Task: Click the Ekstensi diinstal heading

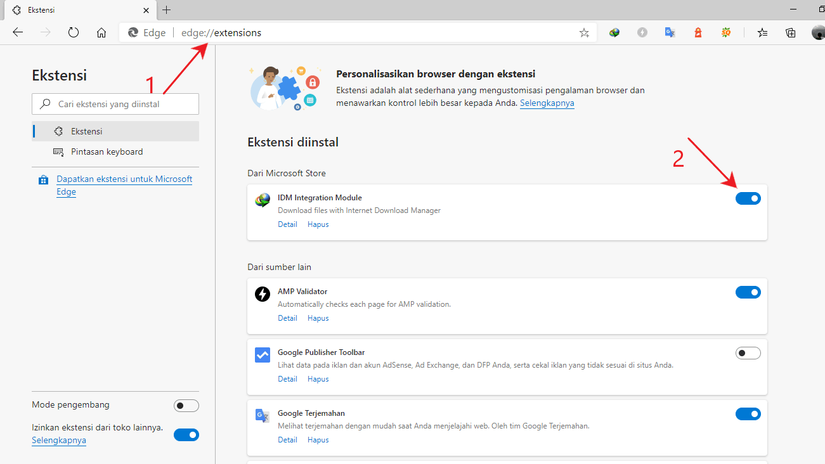Action: click(x=293, y=142)
